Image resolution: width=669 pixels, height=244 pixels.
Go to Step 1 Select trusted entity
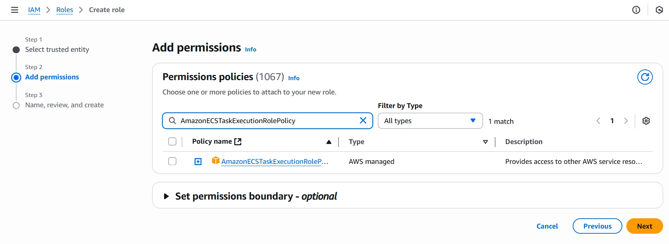57,49
